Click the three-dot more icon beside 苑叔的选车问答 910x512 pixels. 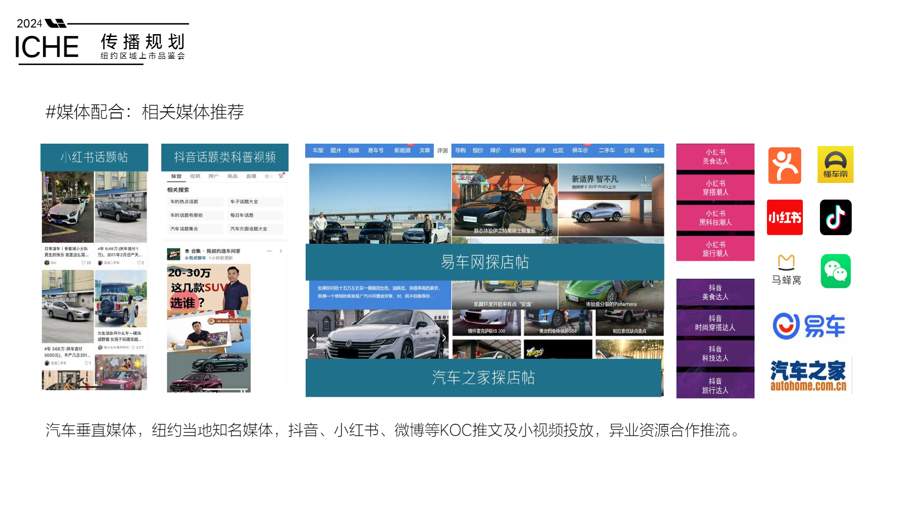(269, 251)
